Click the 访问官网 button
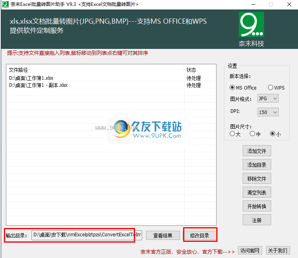The width and height of the screenshot is (298, 258). tap(250, 251)
